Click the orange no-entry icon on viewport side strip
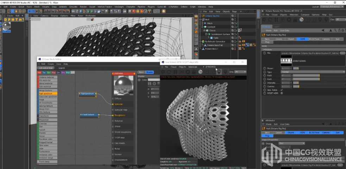The image size is (346, 169). (196, 32)
